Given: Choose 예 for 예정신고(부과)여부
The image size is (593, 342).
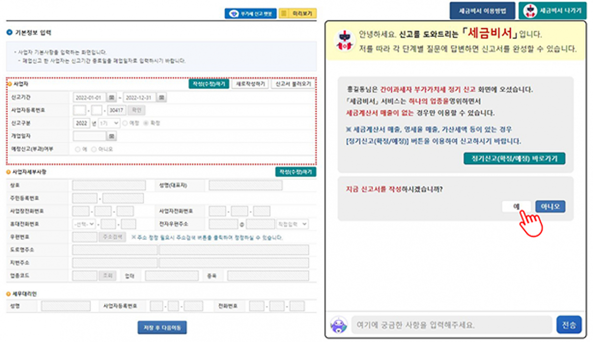Looking at the screenshot, I should click(x=77, y=148).
